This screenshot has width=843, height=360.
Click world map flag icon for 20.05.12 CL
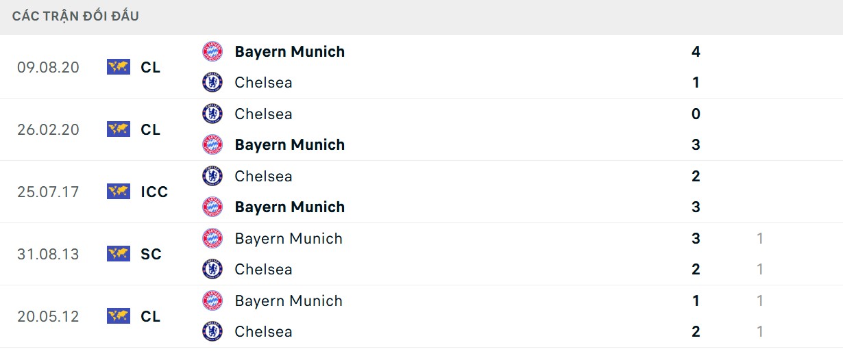tap(119, 316)
